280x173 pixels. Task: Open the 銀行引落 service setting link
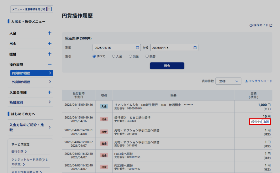click(19, 152)
